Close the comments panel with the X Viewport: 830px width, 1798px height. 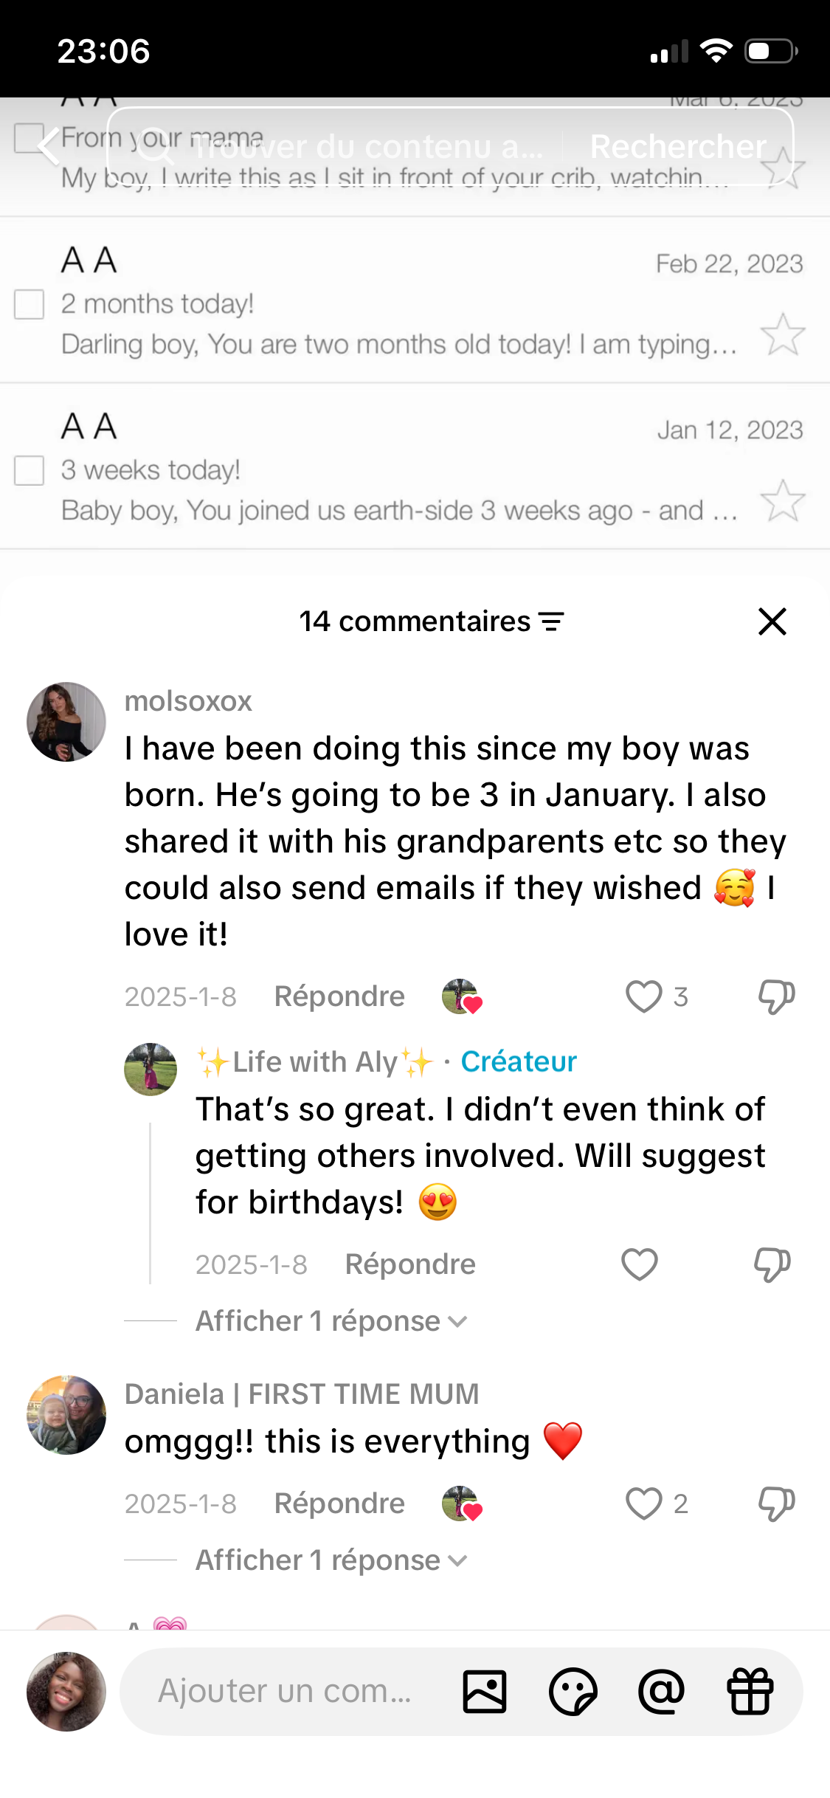[772, 621]
